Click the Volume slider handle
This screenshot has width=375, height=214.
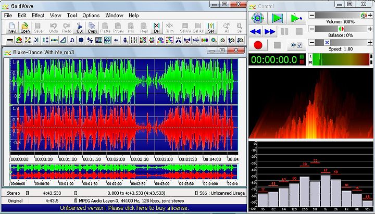(364, 16)
